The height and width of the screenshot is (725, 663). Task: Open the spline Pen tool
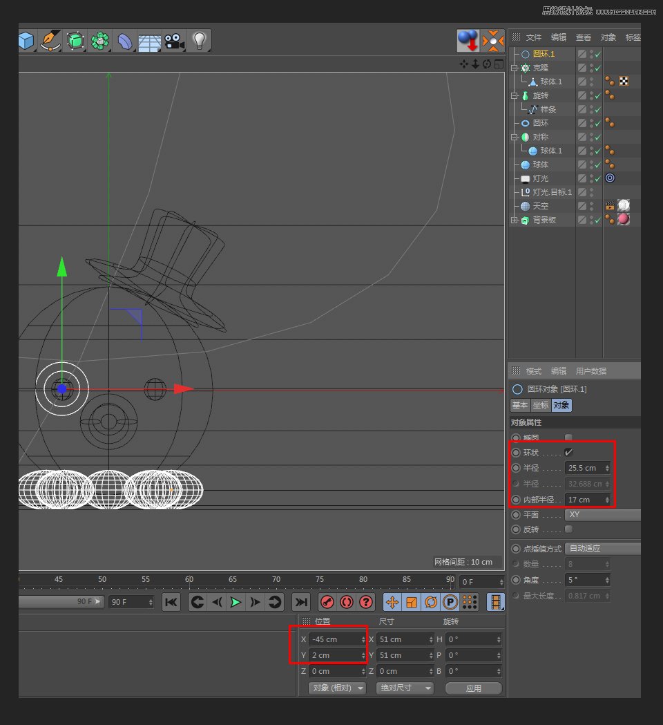(x=50, y=41)
